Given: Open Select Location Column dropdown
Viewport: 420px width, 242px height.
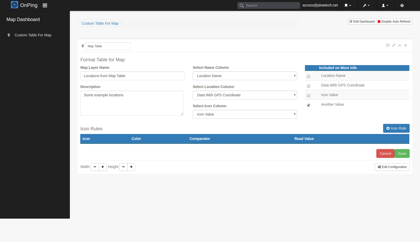Looking at the screenshot, I should (245, 95).
